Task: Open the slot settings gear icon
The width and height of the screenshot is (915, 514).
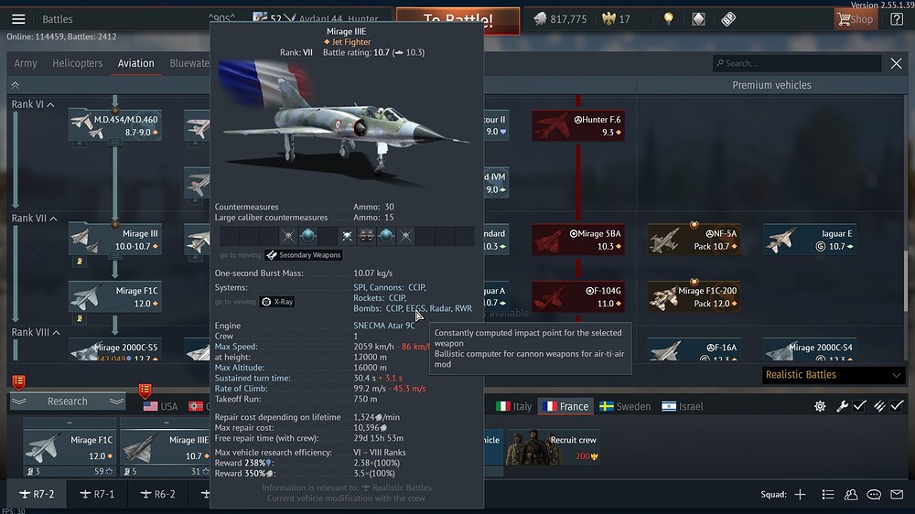Action: (820, 406)
